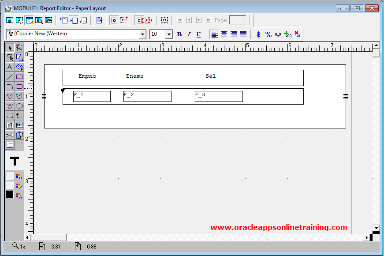This screenshot has width=384, height=256.
Task: Click the horizontal scrollbar right arrow
Action: [366, 237]
